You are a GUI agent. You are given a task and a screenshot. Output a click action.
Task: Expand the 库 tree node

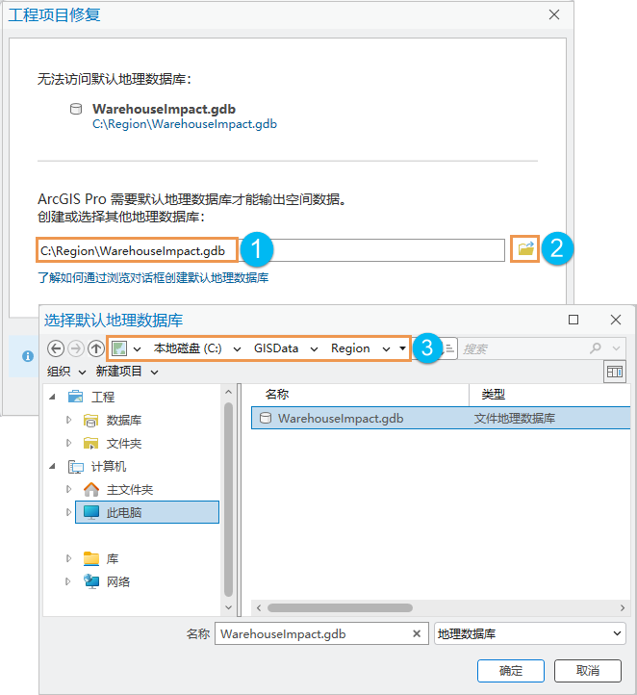(68, 558)
